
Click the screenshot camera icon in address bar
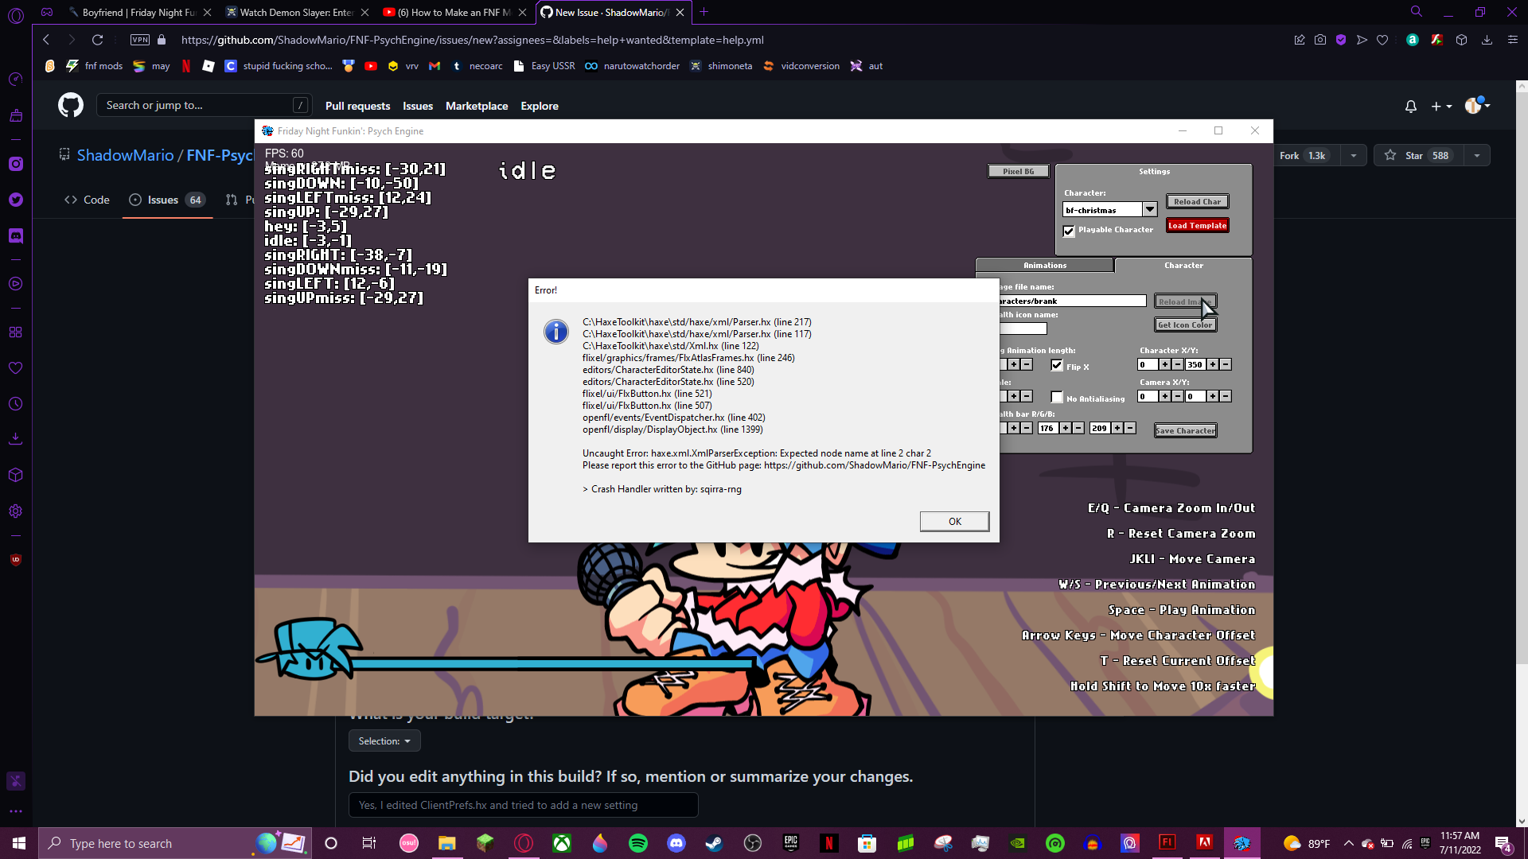1321,39
